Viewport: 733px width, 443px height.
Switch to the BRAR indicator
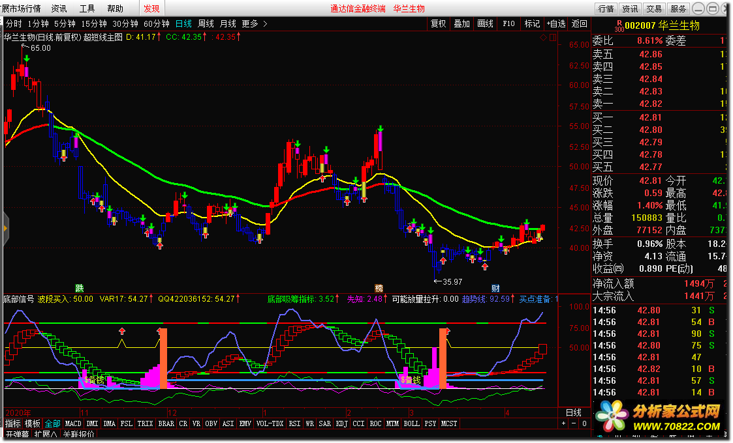[x=166, y=423]
